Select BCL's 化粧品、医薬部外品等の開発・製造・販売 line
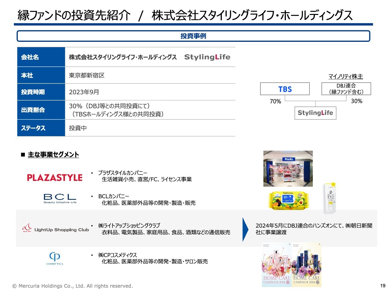The width and height of the screenshot is (388, 291). click(149, 203)
